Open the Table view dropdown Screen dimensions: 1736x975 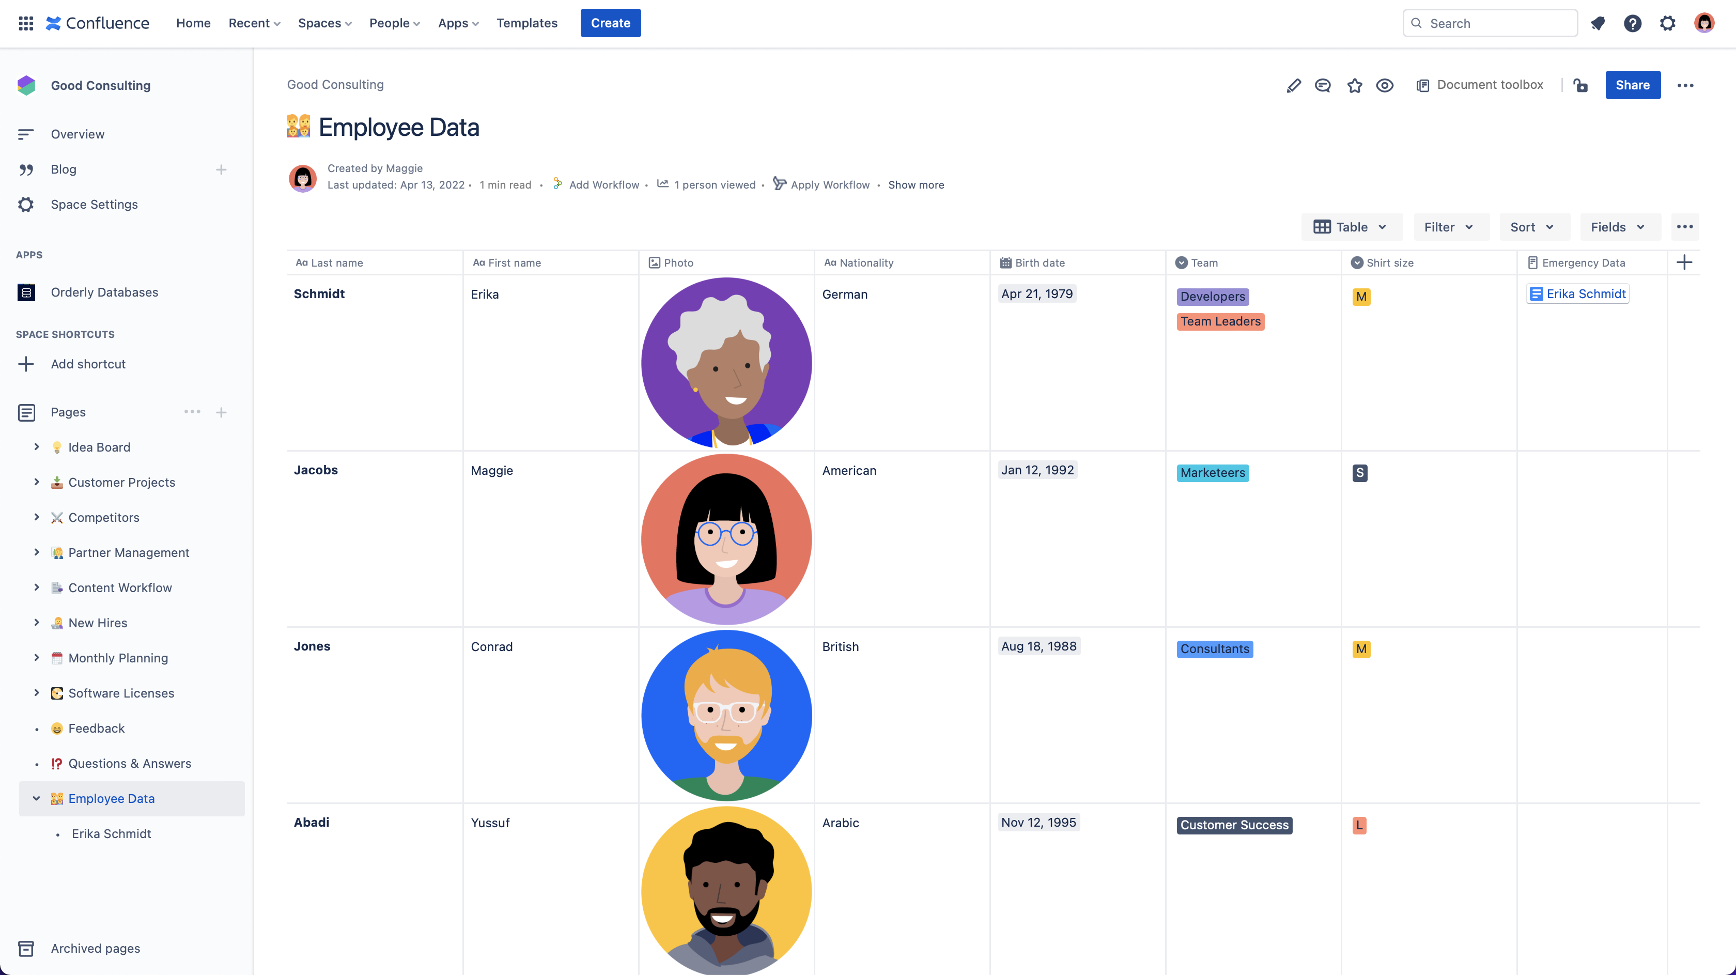click(x=1351, y=227)
